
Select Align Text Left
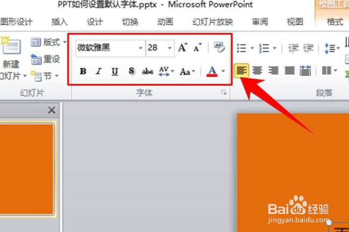point(242,71)
